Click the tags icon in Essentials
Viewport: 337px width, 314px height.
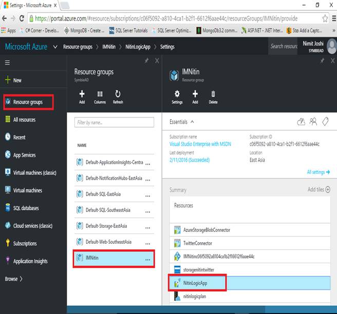(x=325, y=122)
